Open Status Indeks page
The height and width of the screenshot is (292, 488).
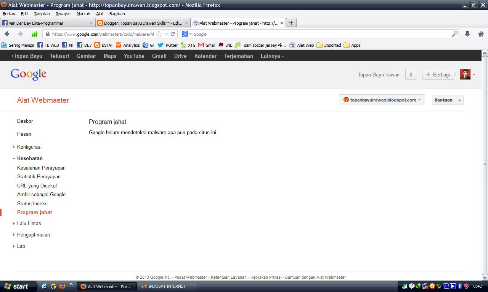(32, 203)
